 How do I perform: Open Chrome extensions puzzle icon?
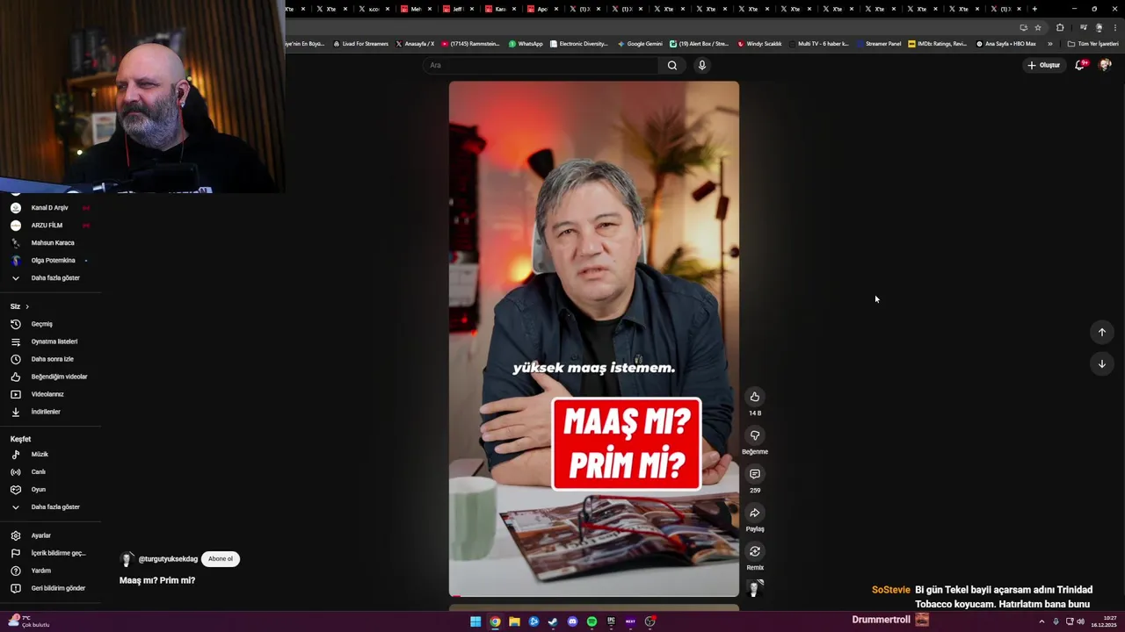click(x=1059, y=27)
